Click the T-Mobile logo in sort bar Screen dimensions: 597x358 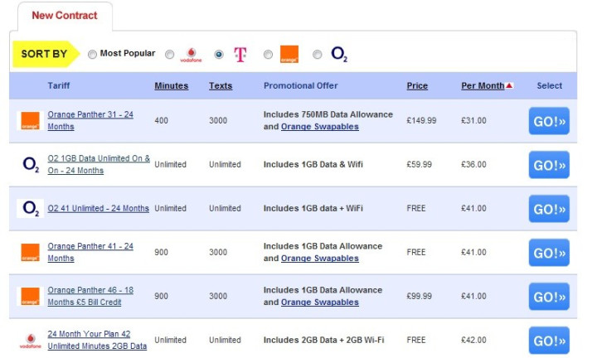(240, 55)
